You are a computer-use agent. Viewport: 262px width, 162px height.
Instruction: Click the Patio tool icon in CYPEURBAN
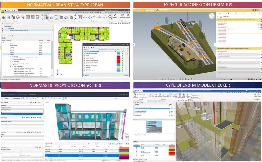tap(80, 17)
